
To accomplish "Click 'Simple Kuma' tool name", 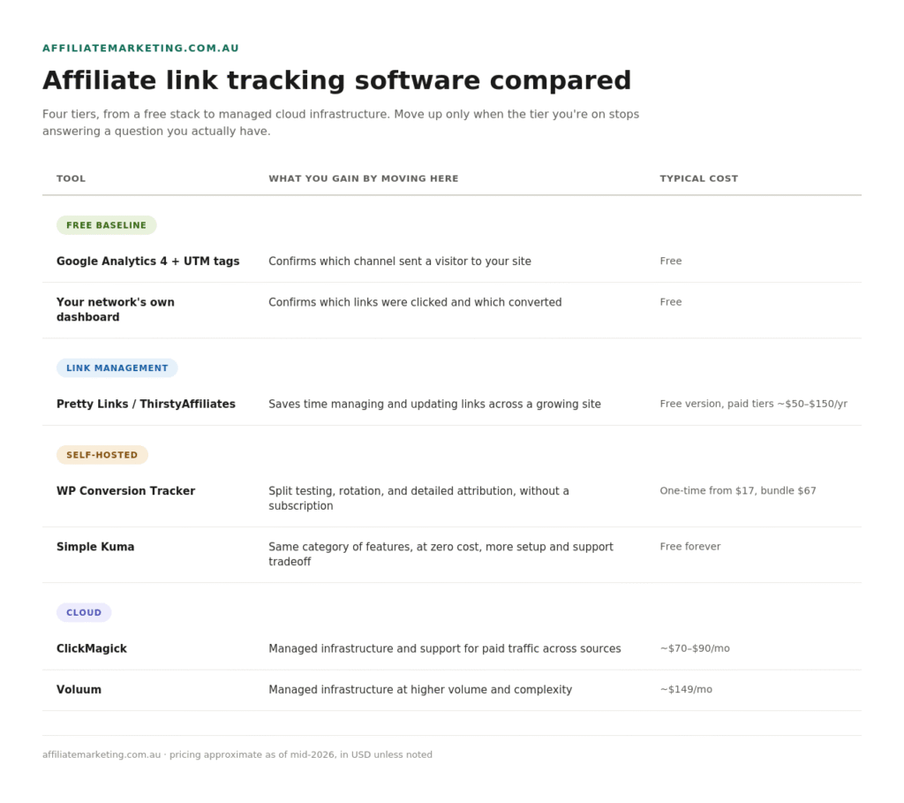I will tap(95, 547).
